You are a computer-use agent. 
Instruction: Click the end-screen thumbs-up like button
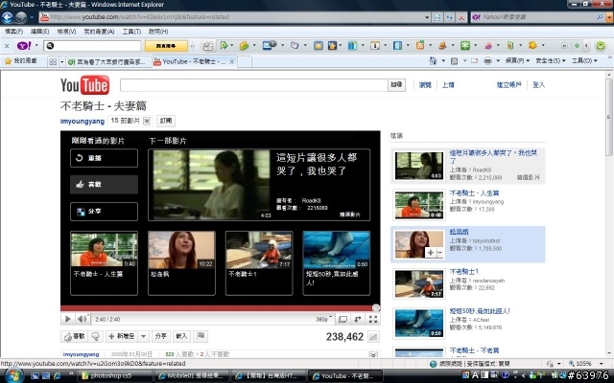[x=104, y=184]
